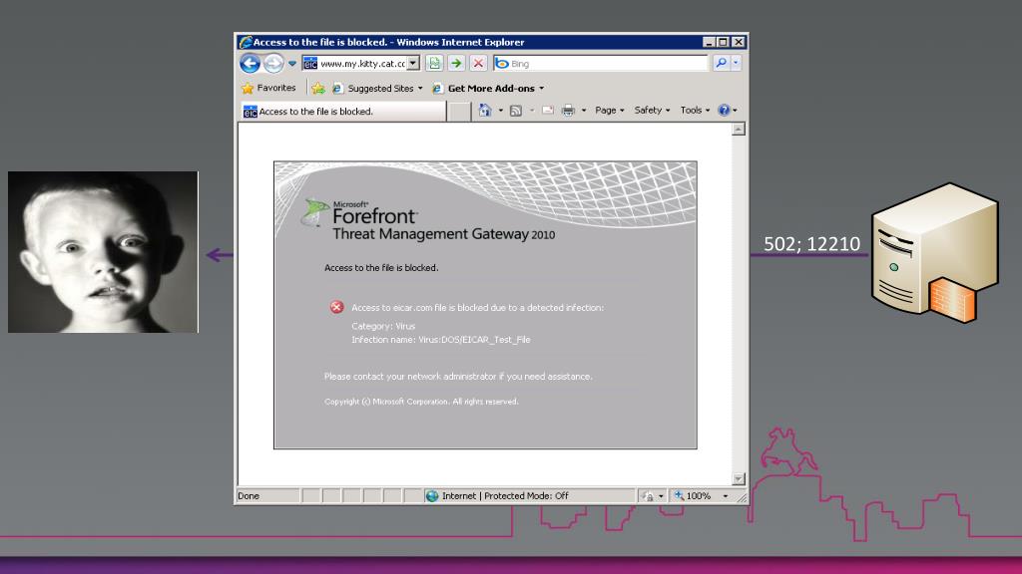Viewport: 1022px width, 574px height.
Task: Expand the Print options dropdown arrow
Action: [583, 110]
